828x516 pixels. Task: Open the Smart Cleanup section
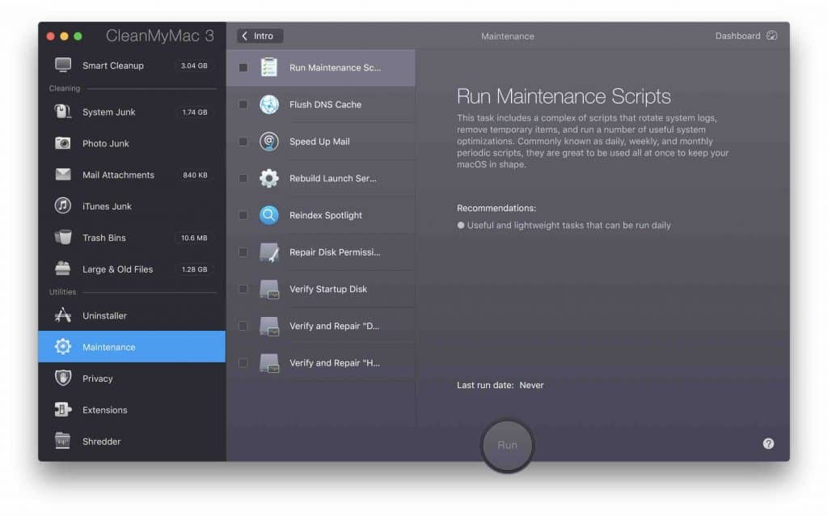[132, 66]
